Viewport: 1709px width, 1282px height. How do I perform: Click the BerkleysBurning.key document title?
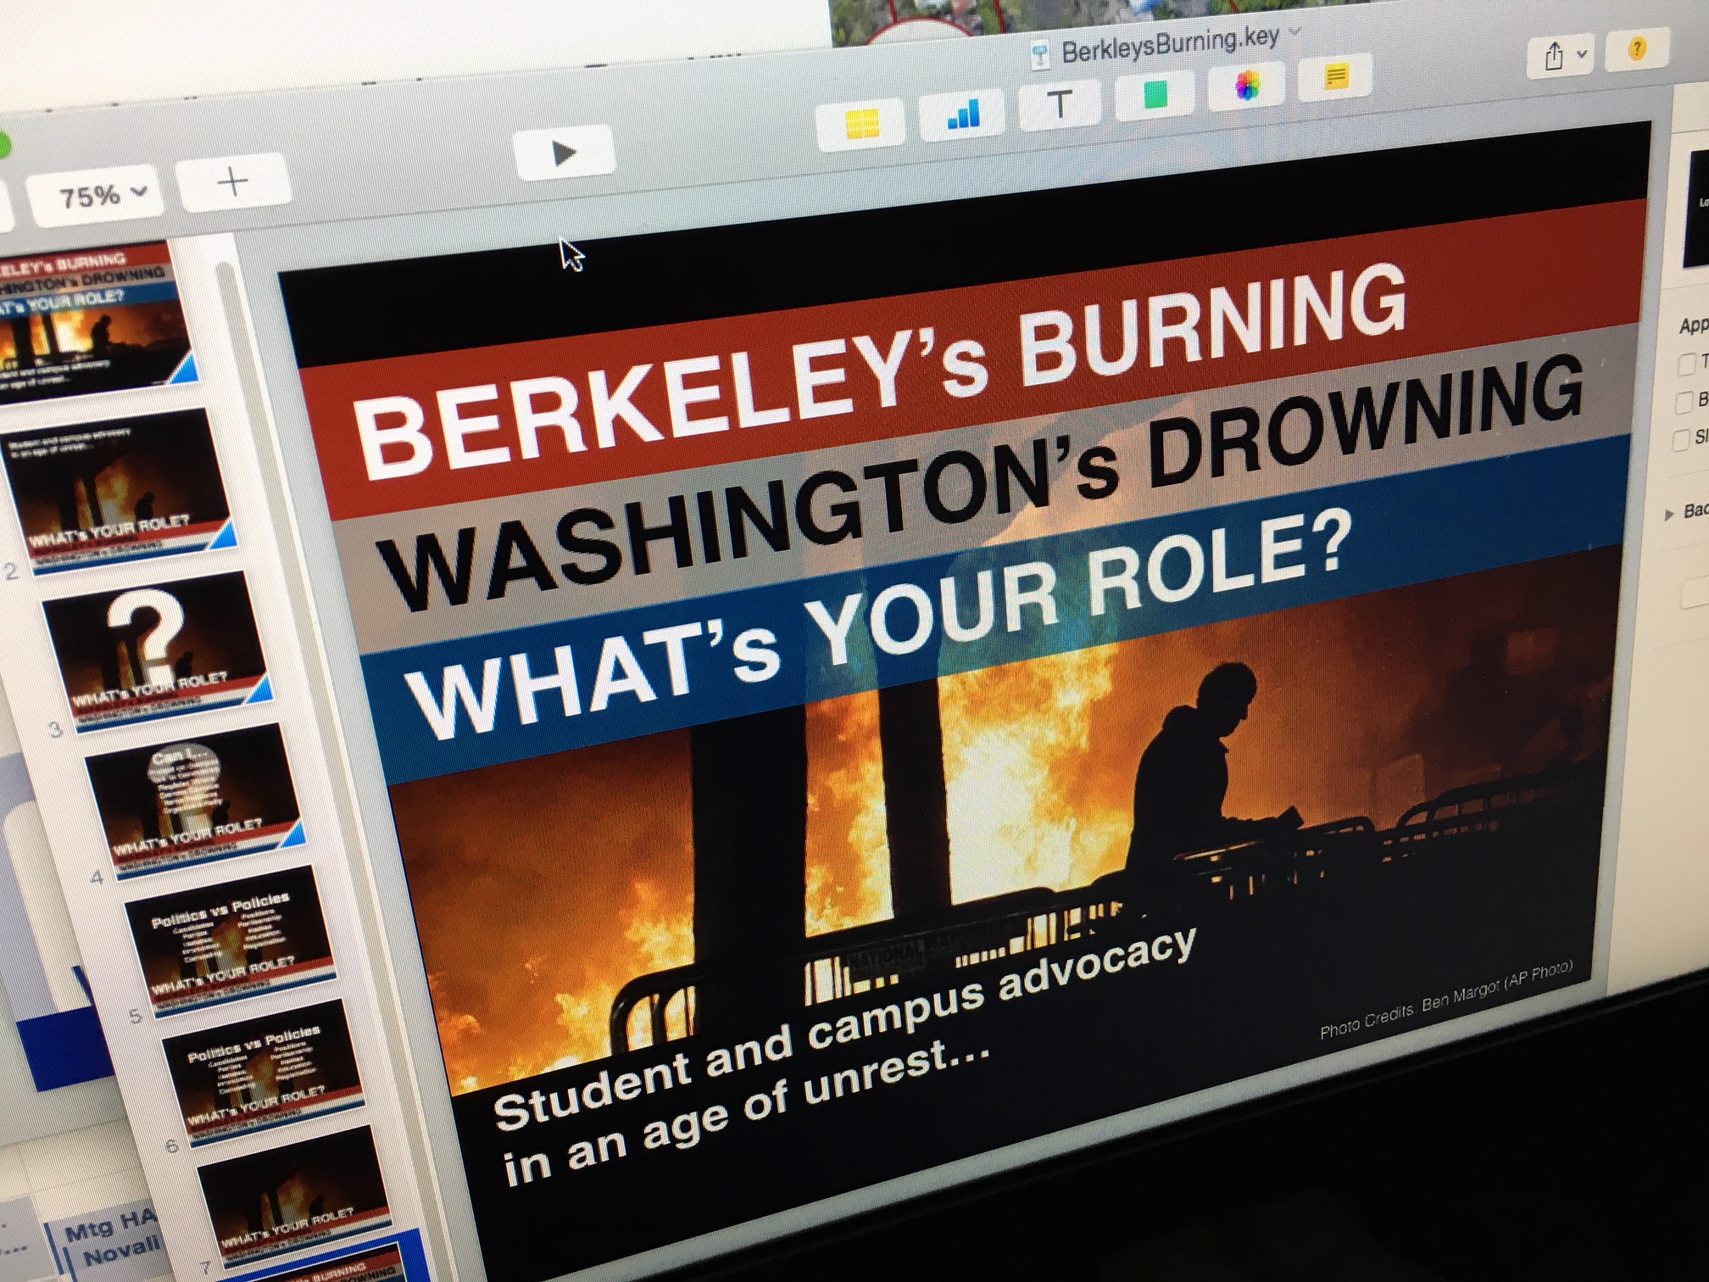tap(1170, 43)
